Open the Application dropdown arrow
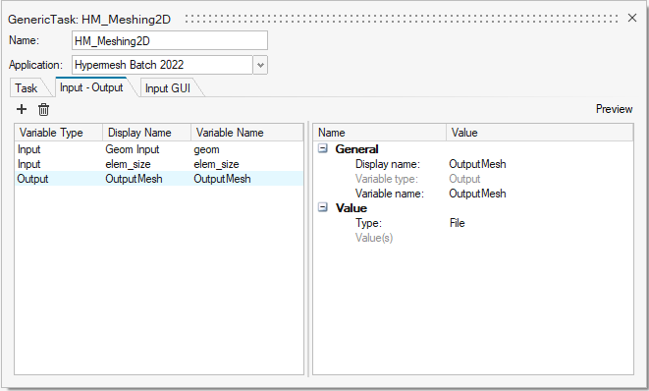649x391 pixels. (260, 65)
